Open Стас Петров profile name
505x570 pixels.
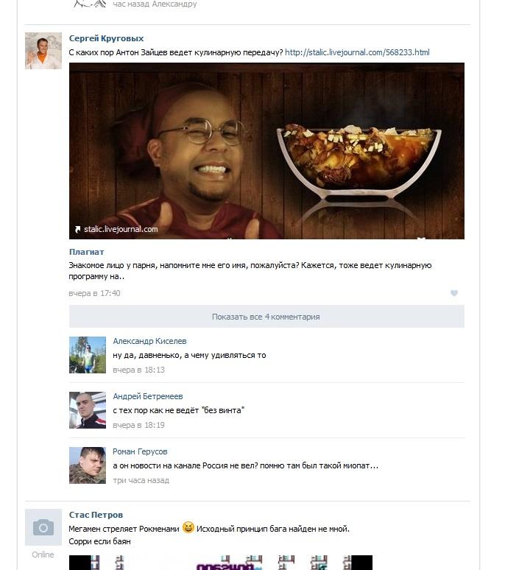pyautogui.click(x=96, y=515)
